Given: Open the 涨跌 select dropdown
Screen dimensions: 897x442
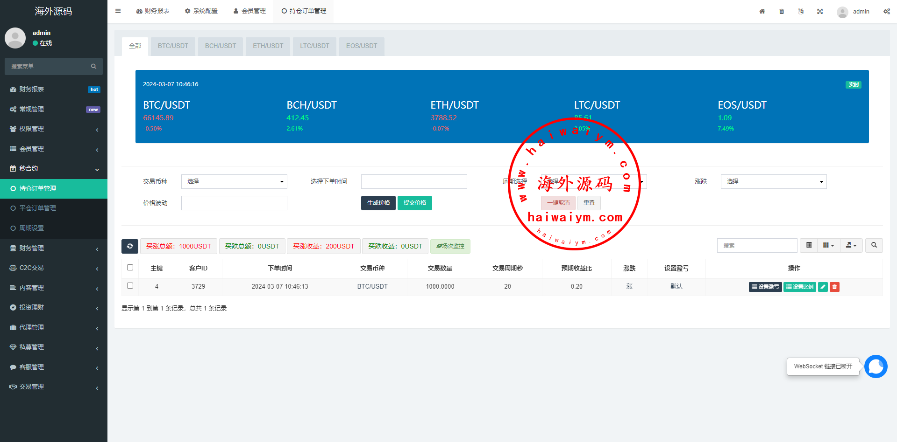Looking at the screenshot, I should pos(773,181).
